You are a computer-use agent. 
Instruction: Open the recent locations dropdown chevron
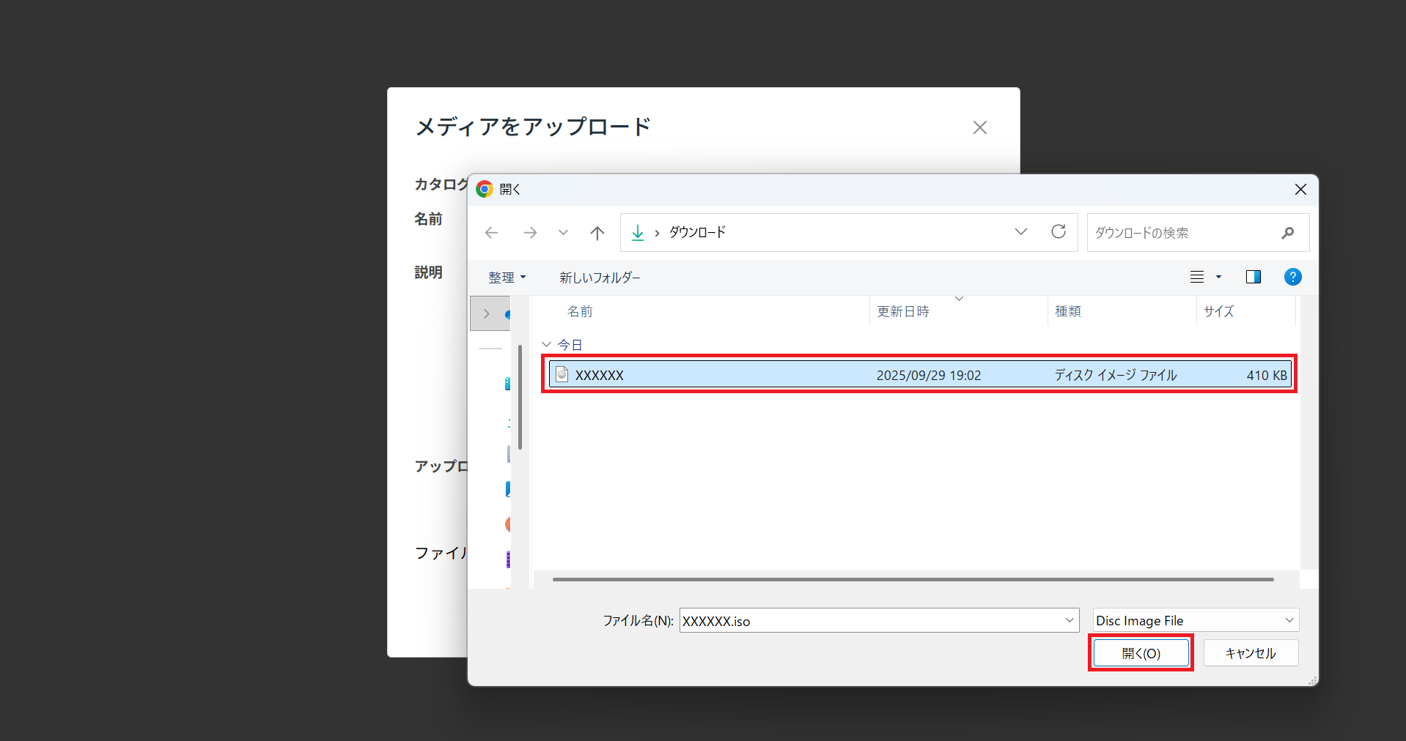[x=563, y=233]
